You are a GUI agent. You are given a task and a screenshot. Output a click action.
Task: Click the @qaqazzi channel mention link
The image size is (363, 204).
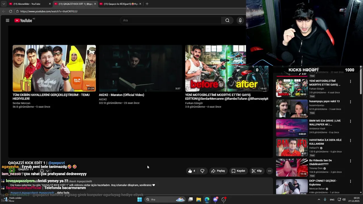click(x=56, y=163)
